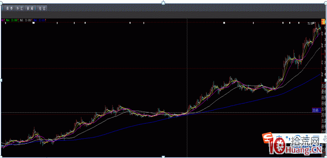327x158 pixels.
Task: Click the round top marker right of the crosshair line
Action: 224,23
